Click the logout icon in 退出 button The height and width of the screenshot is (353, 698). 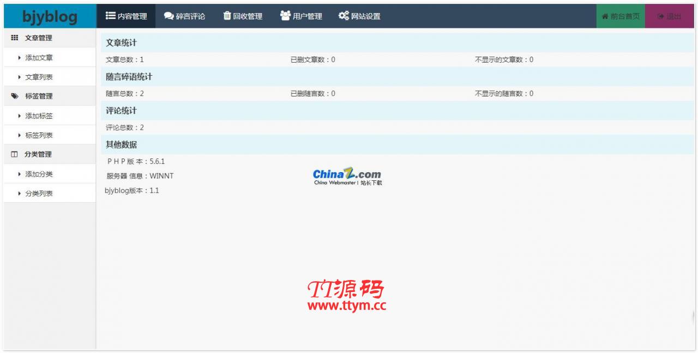(660, 16)
